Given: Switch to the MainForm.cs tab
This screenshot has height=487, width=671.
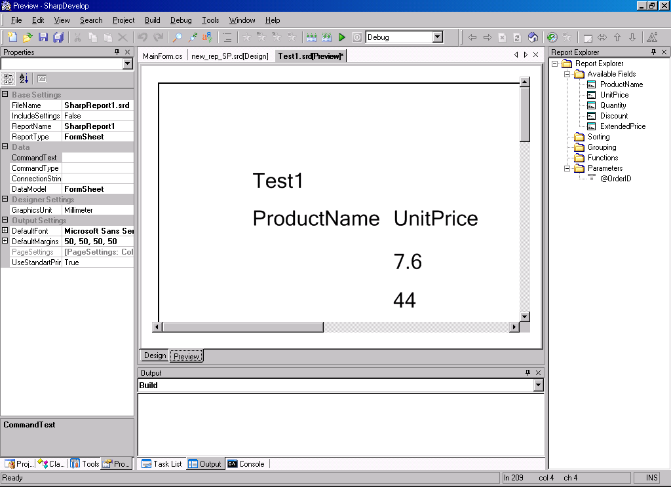Looking at the screenshot, I should tap(163, 56).
